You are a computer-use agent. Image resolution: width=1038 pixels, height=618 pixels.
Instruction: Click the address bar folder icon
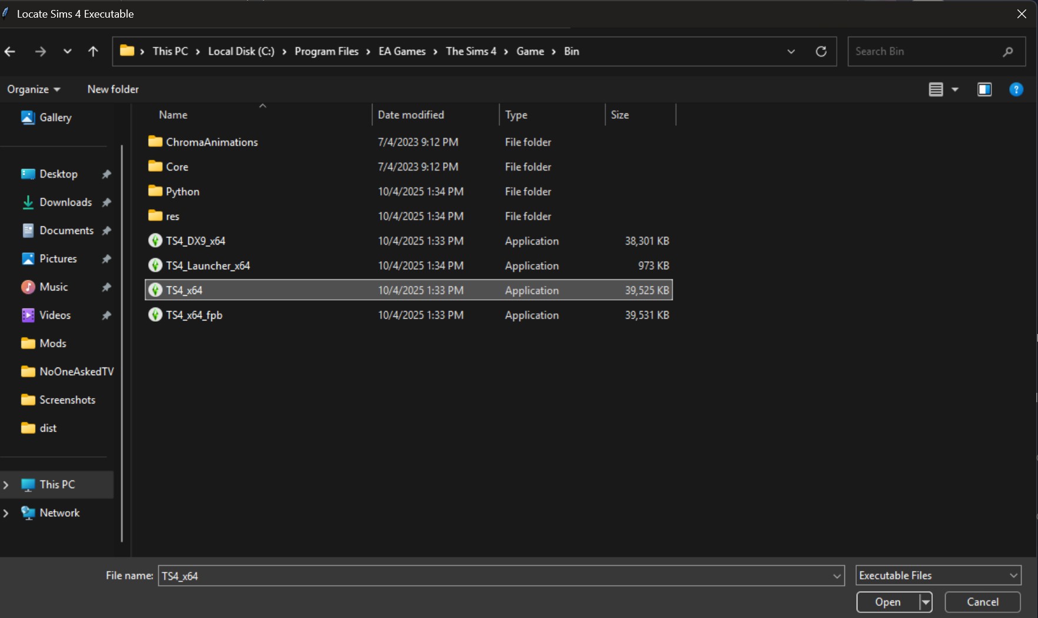click(127, 51)
